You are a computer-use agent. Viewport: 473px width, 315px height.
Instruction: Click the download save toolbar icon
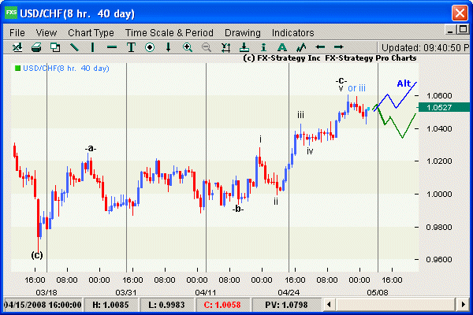(244, 47)
